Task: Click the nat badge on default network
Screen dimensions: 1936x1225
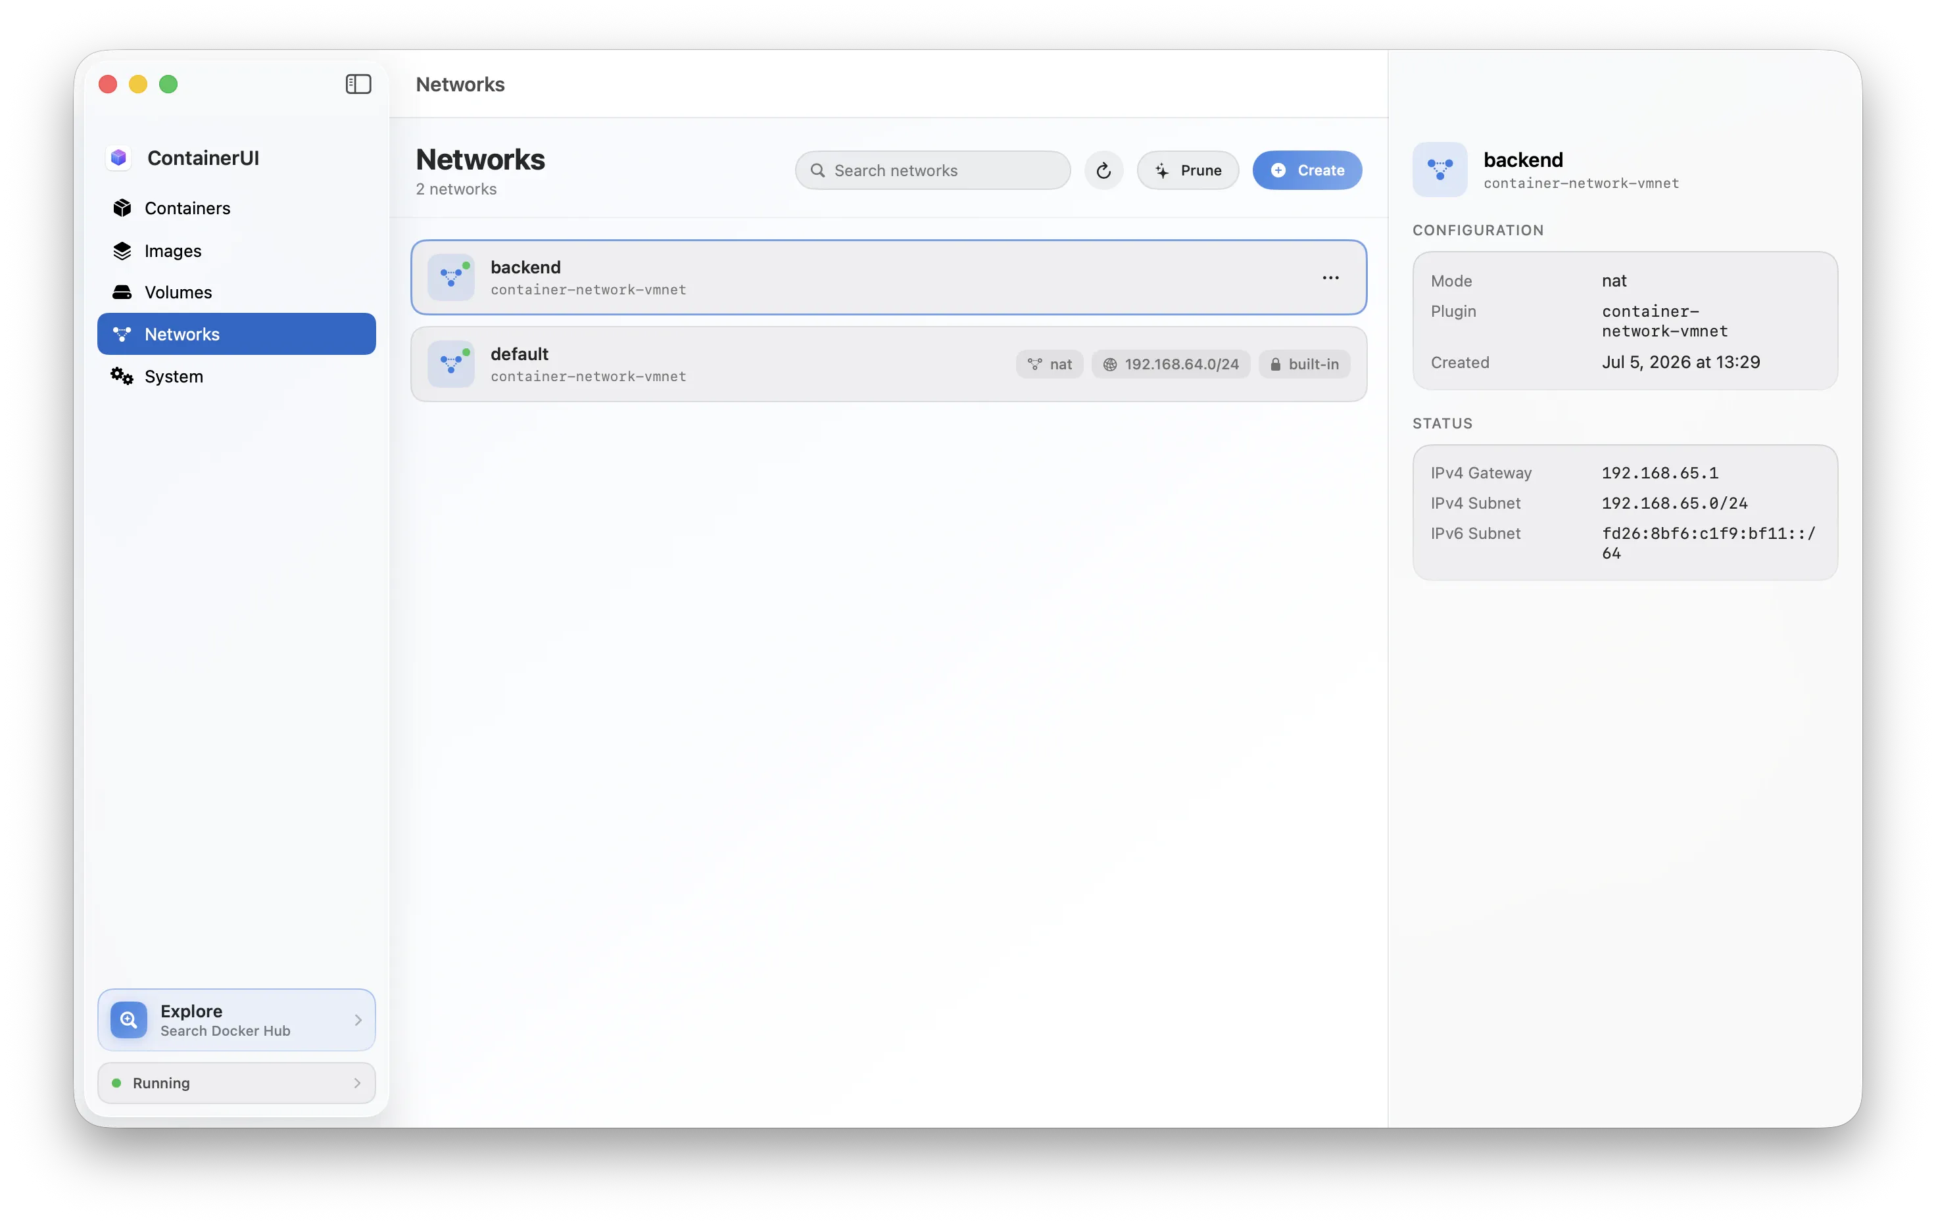Action: pos(1050,364)
